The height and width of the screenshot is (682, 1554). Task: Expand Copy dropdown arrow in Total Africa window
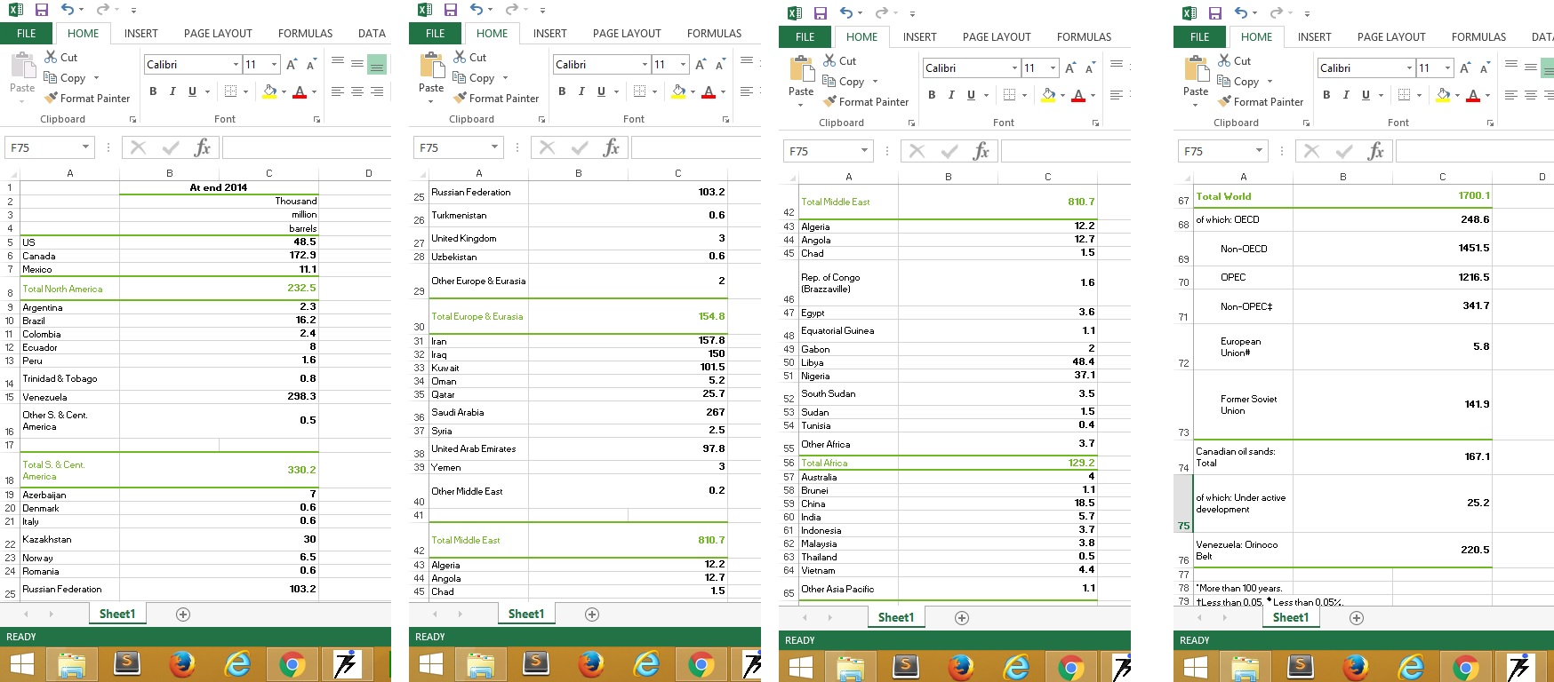875,82
